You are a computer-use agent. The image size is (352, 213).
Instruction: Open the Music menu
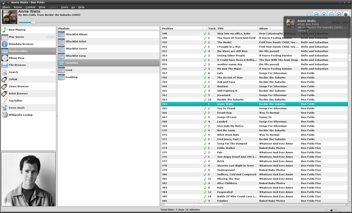[x=6, y=7]
